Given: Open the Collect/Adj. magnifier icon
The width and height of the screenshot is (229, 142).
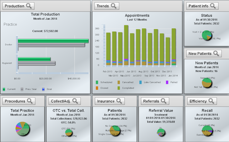Looking at the screenshot, I should tap(75, 101).
